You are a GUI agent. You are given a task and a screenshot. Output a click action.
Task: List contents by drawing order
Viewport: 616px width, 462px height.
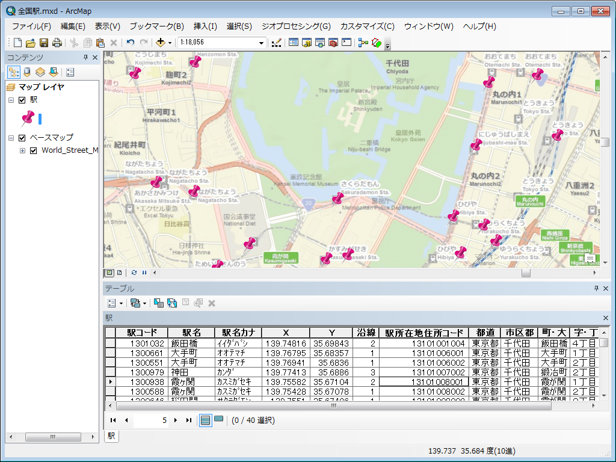[14, 72]
